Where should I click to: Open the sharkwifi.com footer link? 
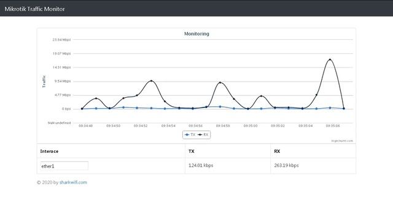[x=73, y=182]
